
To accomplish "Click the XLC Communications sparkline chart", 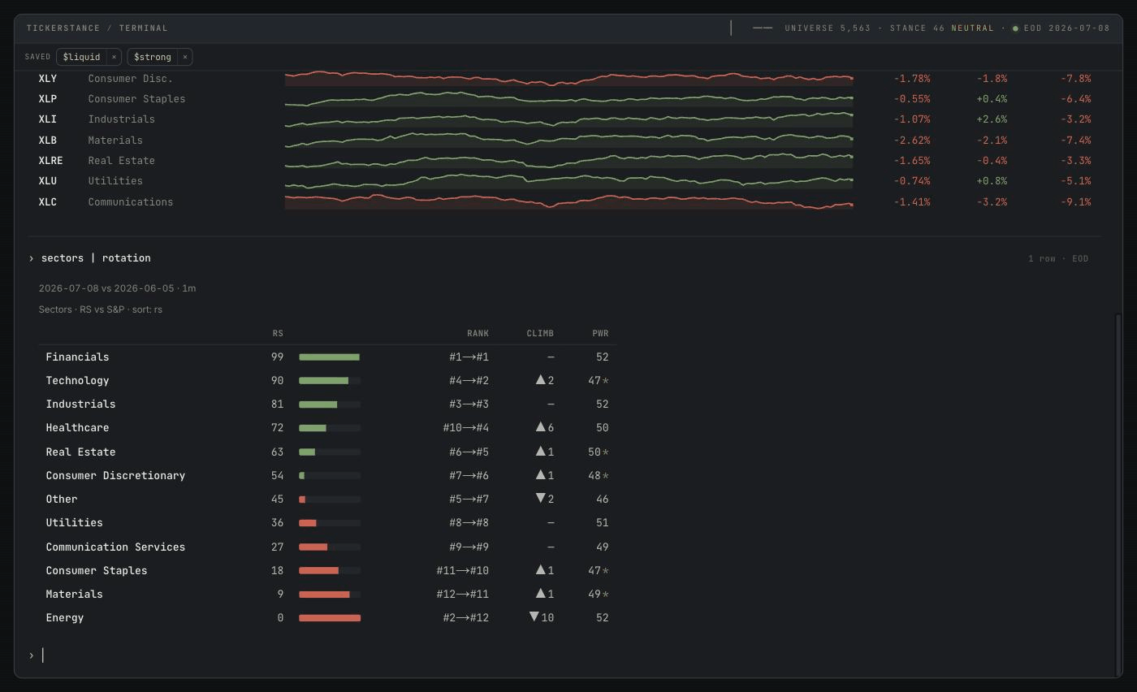I will click(x=568, y=201).
